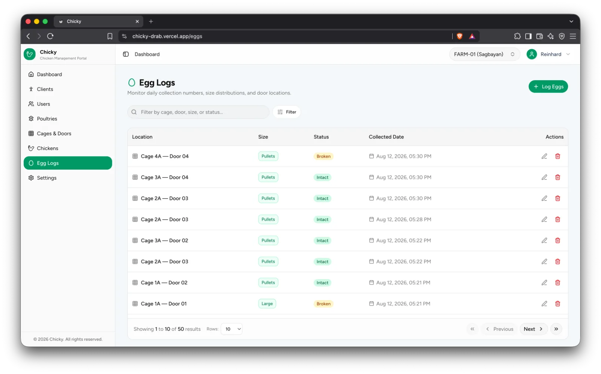Open the Brave VPN icon
601x374 pixels.
pyautogui.click(x=562, y=36)
